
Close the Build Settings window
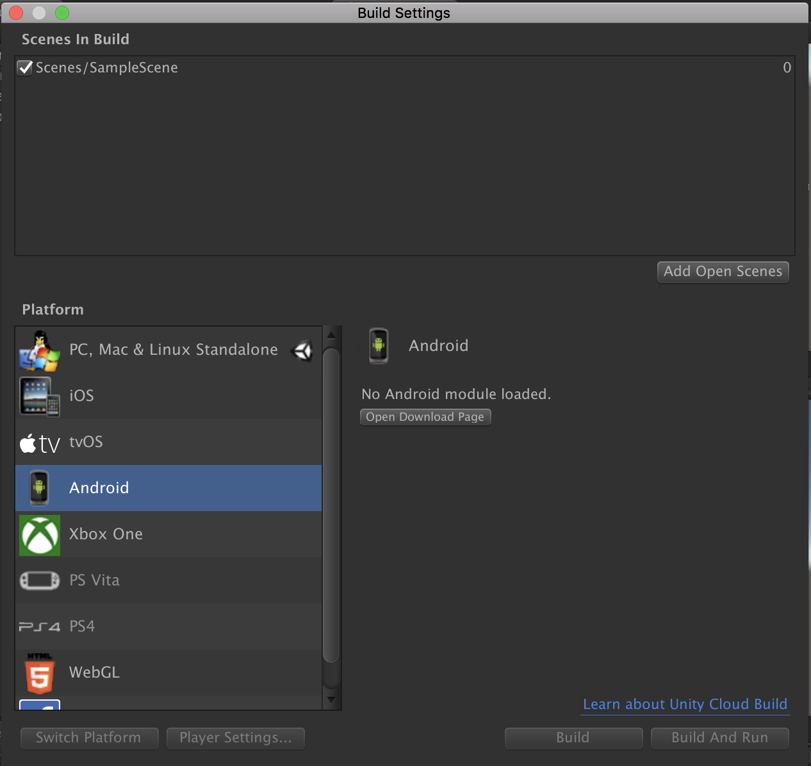16,13
